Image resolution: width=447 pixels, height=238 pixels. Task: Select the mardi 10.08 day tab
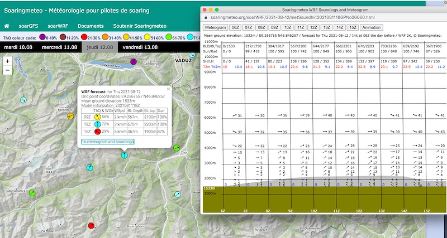[18, 47]
